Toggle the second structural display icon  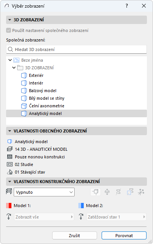pyautogui.click(x=107, y=192)
